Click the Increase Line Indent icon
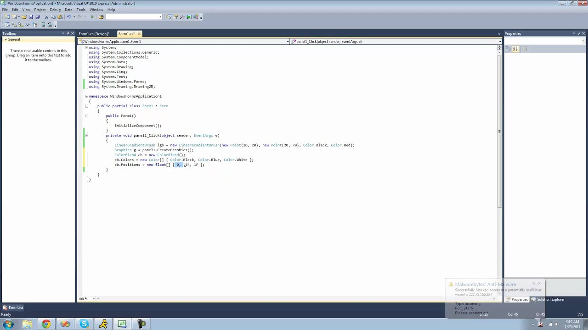Screen dimensions: 588x330 [50, 24]
